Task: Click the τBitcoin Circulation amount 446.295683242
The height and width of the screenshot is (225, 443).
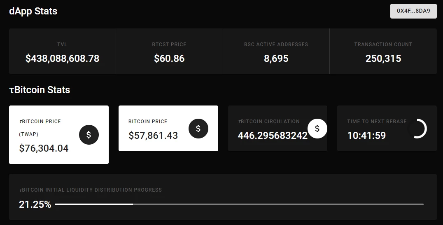Action: point(273,136)
